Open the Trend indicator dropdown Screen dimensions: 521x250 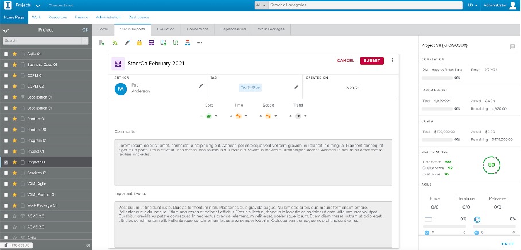pos(305,116)
